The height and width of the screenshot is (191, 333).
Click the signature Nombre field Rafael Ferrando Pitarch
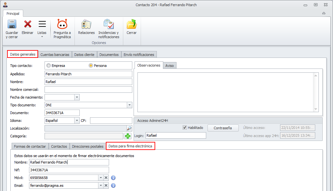tap(69, 162)
